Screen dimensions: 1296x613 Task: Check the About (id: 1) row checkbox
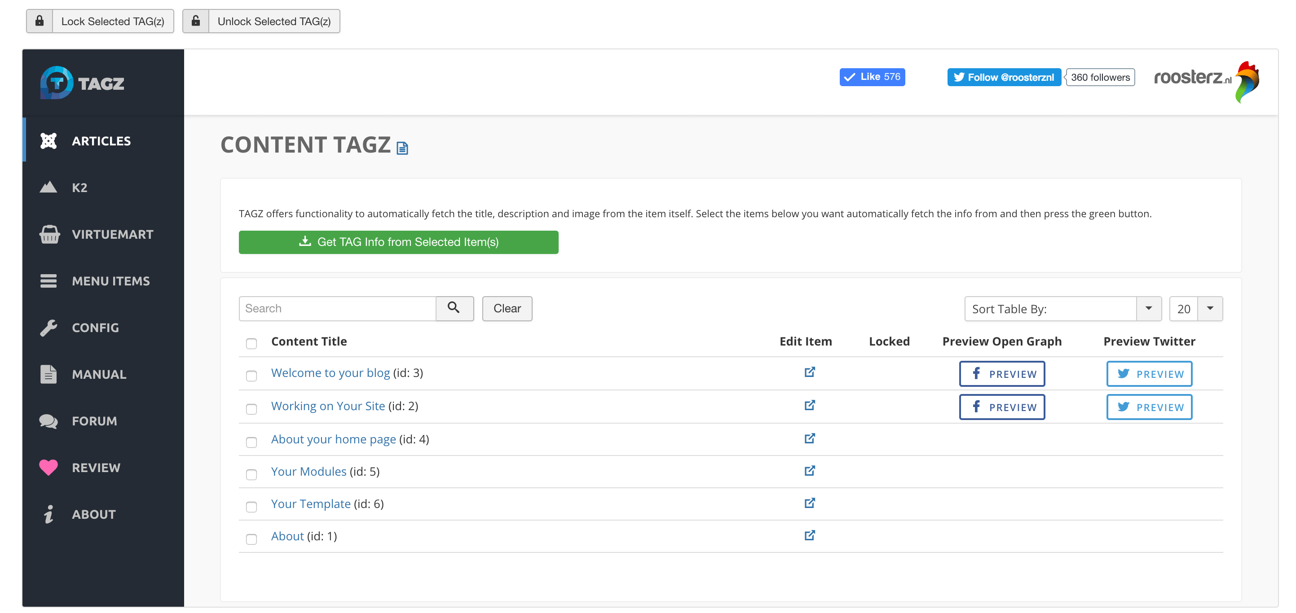251,539
